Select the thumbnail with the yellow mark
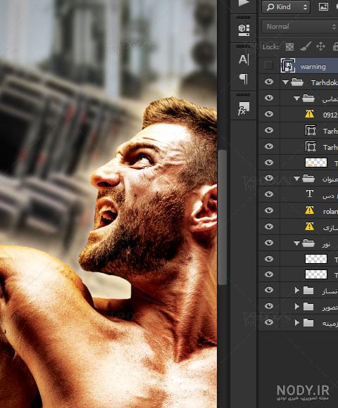 coord(316,162)
